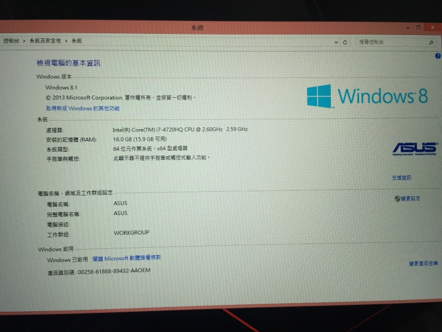Click the 2013 Microsoft Corporation copyright line
Screen dimensions: 442x332
point(120,98)
